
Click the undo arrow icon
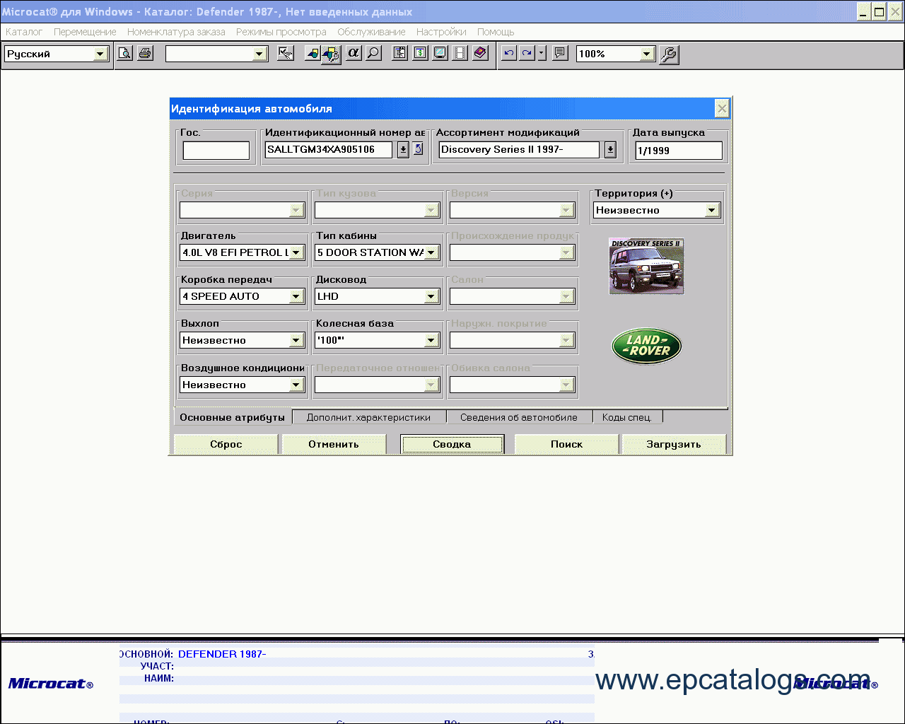click(508, 53)
